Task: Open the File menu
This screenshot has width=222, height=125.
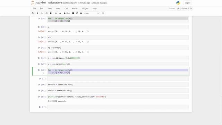Action: click(34, 8)
